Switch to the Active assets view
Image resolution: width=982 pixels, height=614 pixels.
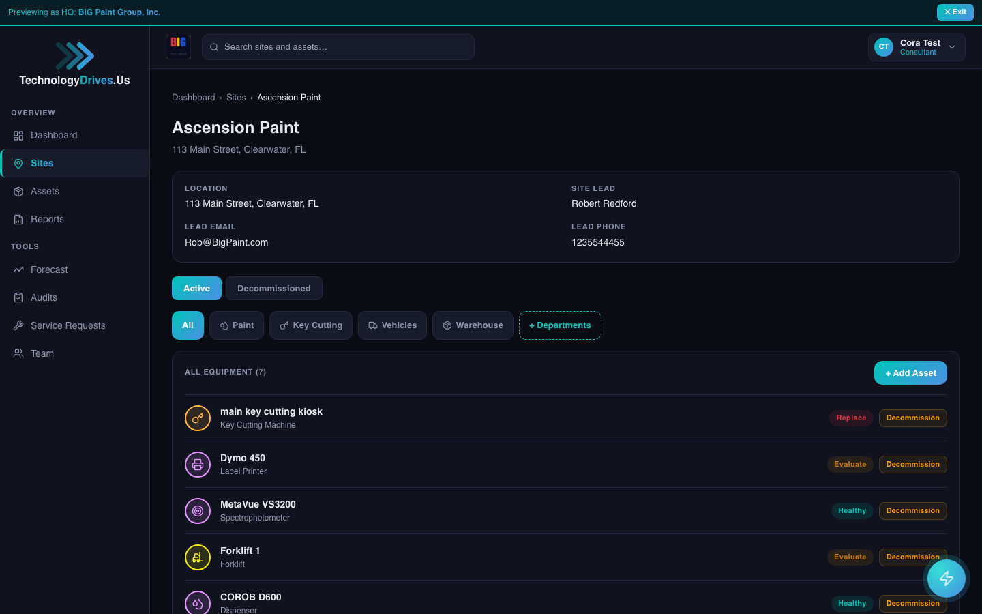[x=196, y=289]
